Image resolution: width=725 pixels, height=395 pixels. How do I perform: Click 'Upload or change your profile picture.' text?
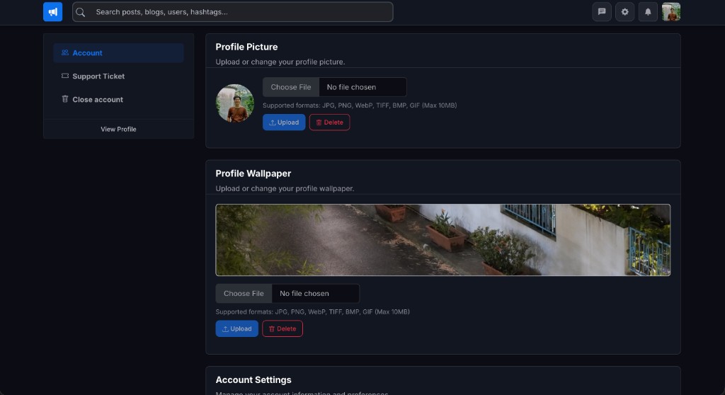[x=280, y=62]
